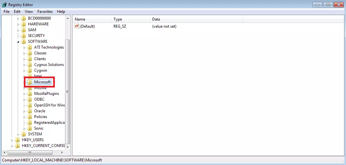Sort values by the Name column header
This screenshot has width=346, height=165.
[92, 19]
